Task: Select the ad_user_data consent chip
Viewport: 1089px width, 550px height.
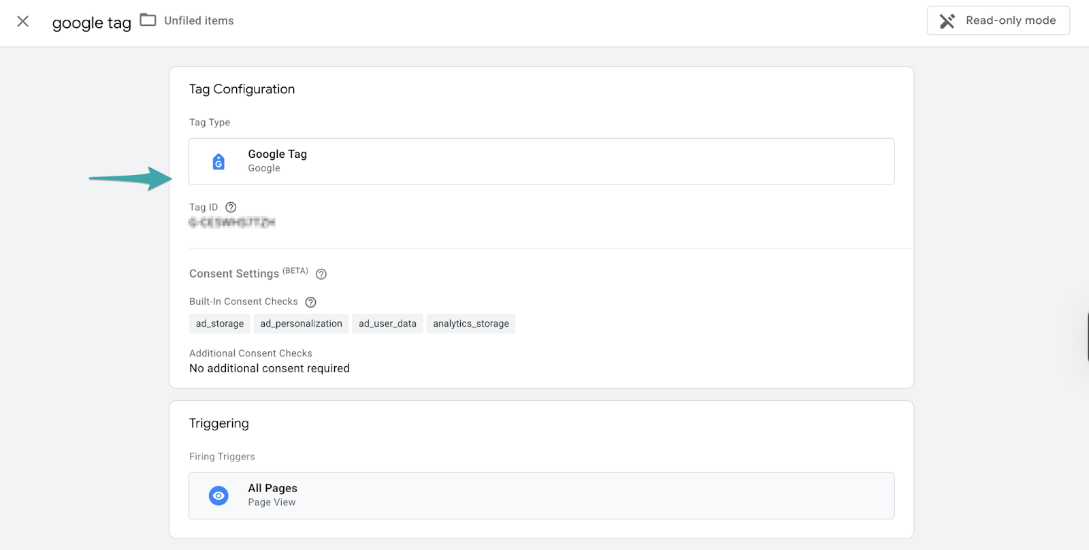Action: (x=387, y=323)
